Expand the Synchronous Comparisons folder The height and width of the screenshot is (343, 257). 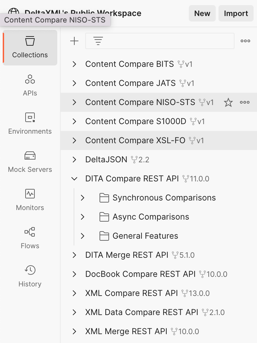pos(82,198)
